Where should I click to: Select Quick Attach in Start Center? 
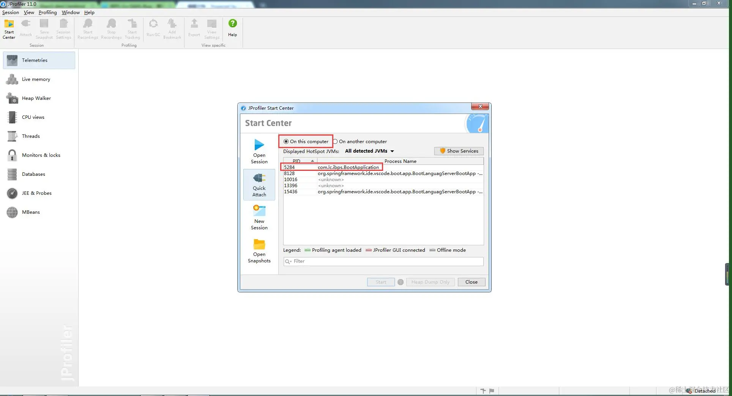[x=259, y=185]
